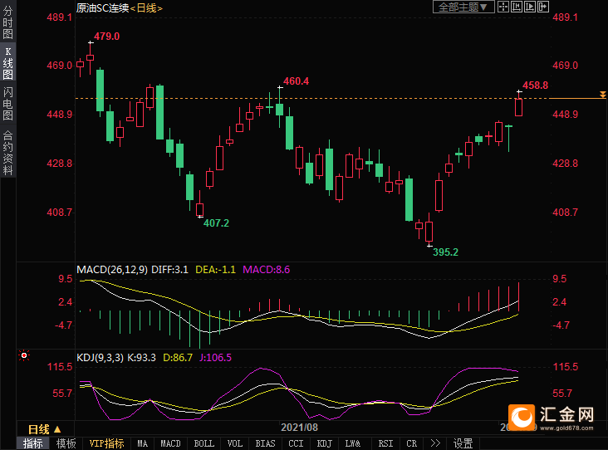Apply the CR indicator
Viewport: 608px width, 450px height.
(x=412, y=443)
